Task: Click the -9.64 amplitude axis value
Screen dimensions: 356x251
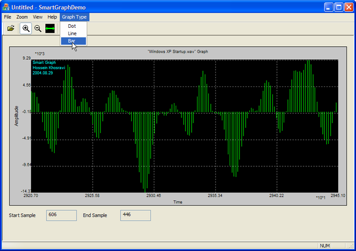Action: coord(26,165)
